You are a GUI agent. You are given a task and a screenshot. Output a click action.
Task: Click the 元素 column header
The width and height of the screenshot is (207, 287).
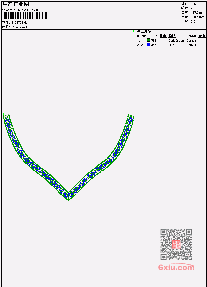(202, 36)
